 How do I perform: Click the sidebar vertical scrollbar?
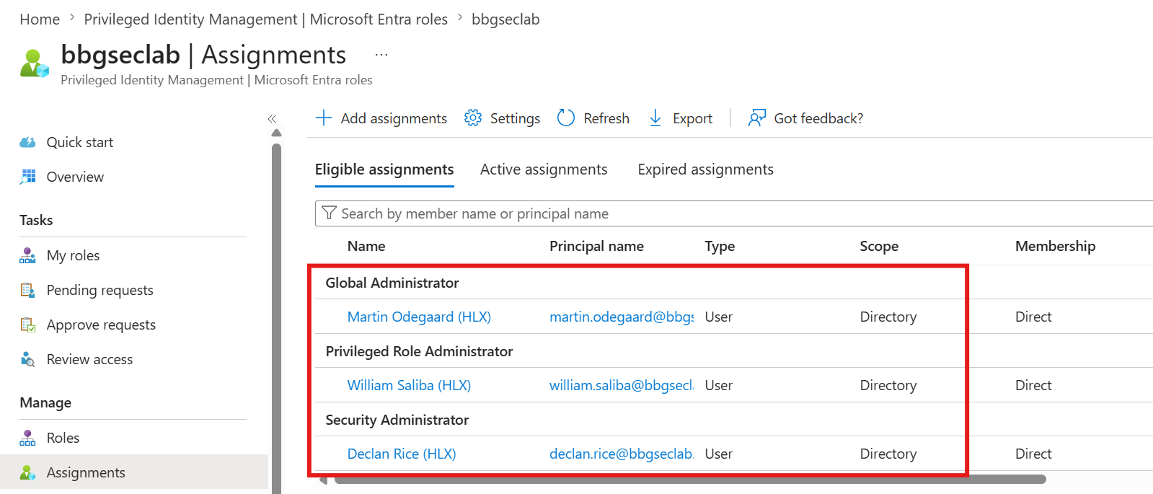[x=276, y=318]
